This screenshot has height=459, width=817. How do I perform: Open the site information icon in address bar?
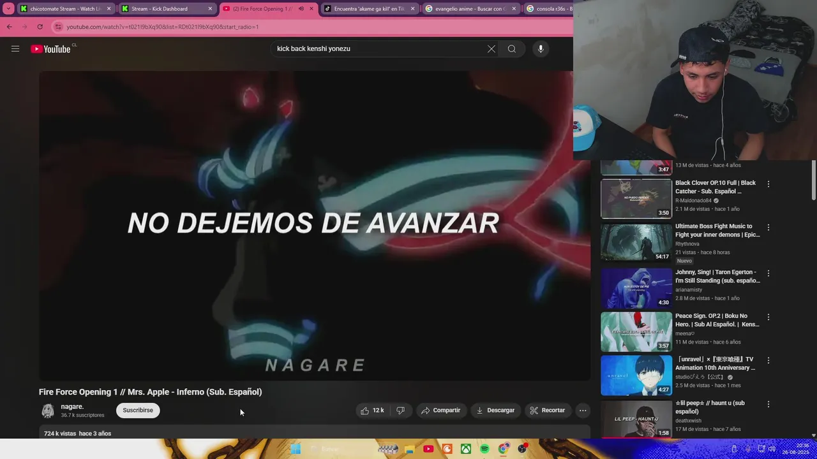coord(58,27)
